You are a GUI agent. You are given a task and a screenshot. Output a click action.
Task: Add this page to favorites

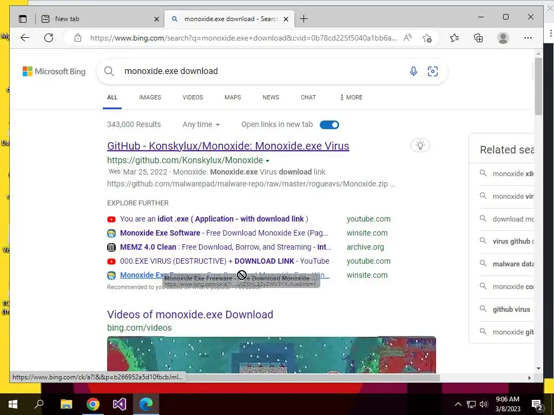427,38
